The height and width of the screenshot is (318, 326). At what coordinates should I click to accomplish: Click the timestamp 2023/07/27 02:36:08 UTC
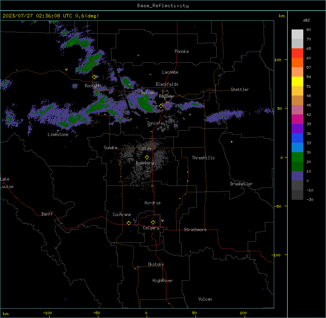point(37,16)
